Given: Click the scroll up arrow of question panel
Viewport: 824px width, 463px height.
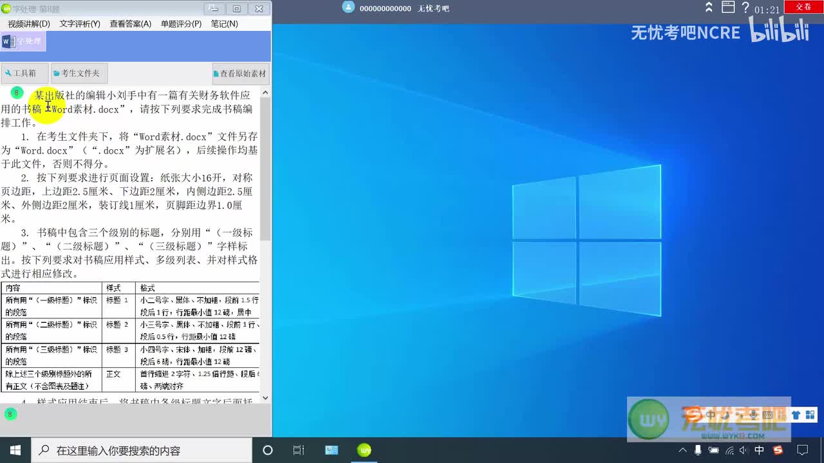Looking at the screenshot, I should [265, 93].
